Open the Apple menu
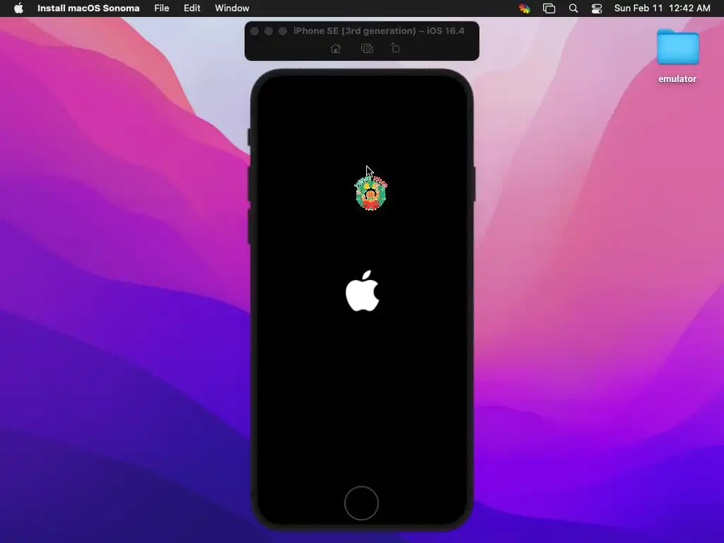The height and width of the screenshot is (543, 724). (x=18, y=8)
